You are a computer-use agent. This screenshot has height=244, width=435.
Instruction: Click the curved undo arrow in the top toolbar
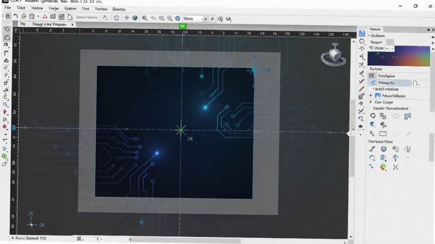[x=16, y=17]
